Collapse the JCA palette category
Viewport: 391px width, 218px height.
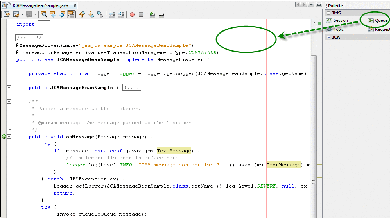[x=329, y=37]
